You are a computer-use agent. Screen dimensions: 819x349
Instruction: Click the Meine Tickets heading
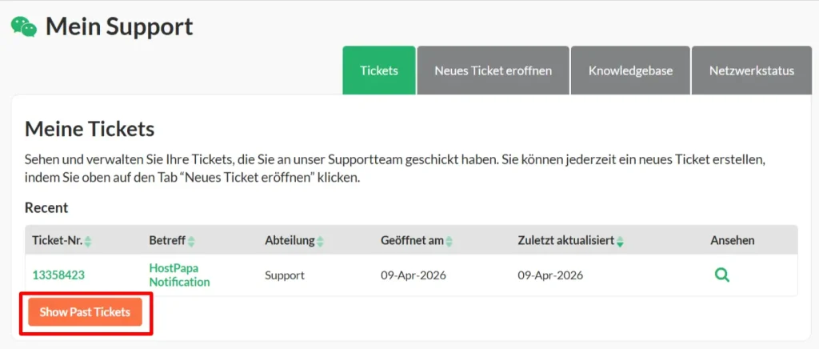(90, 129)
